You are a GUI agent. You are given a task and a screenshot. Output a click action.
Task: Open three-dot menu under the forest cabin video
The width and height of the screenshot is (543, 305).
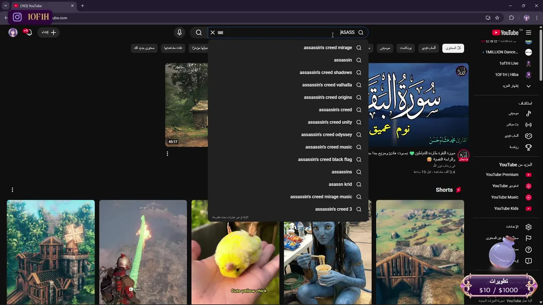(x=167, y=154)
